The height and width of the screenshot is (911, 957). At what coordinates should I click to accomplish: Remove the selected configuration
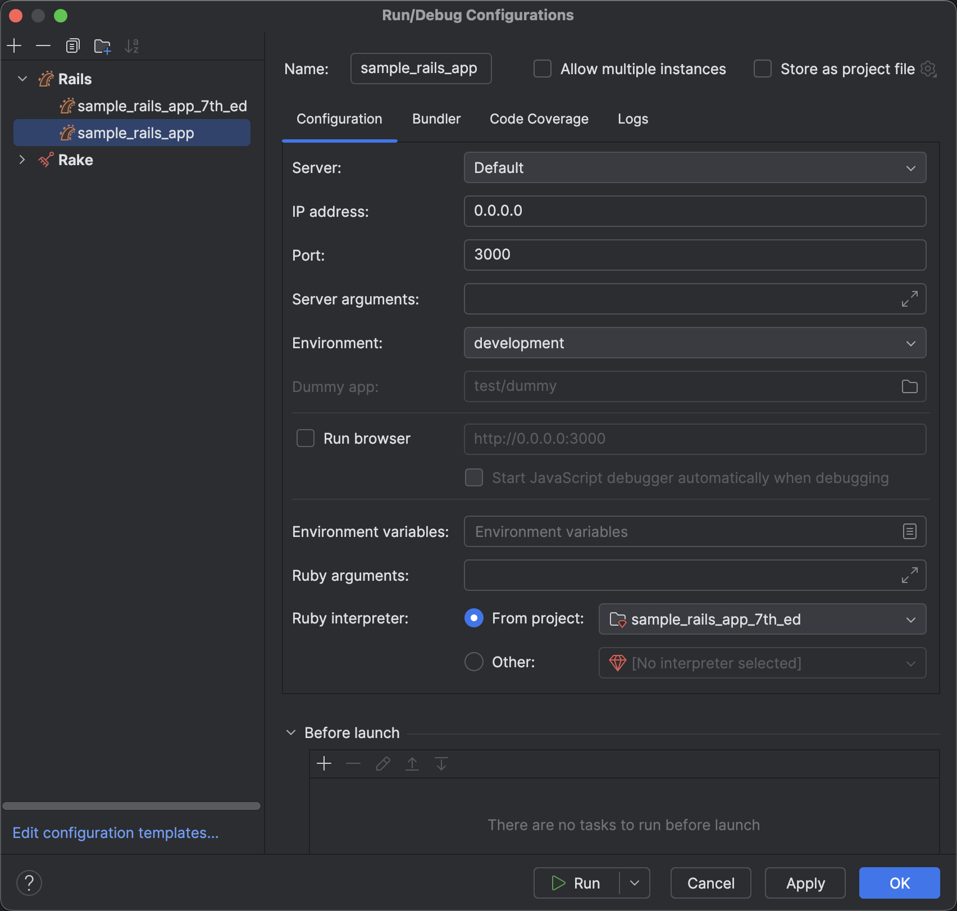point(43,45)
